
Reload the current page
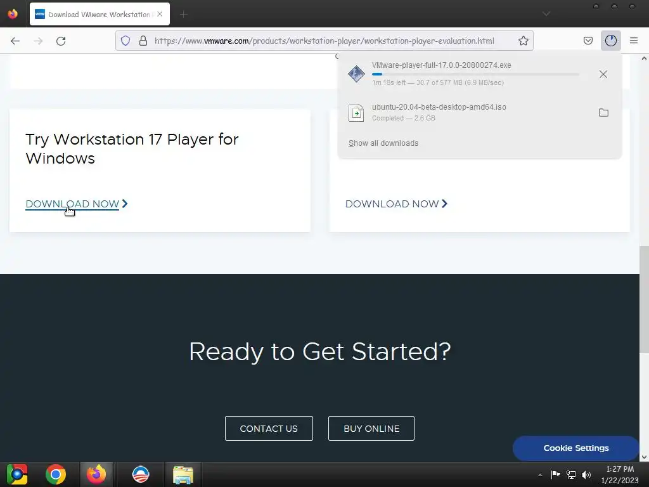(x=61, y=41)
